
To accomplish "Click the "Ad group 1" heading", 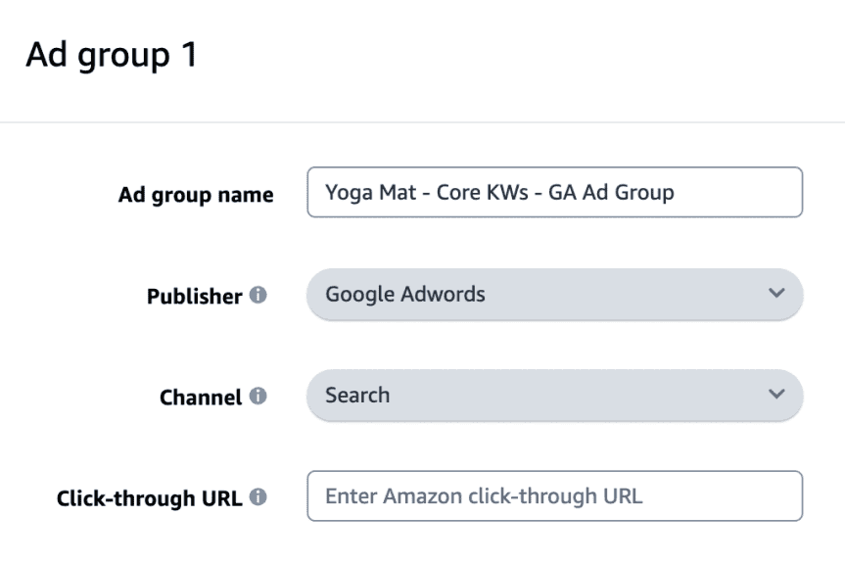I will click(112, 55).
